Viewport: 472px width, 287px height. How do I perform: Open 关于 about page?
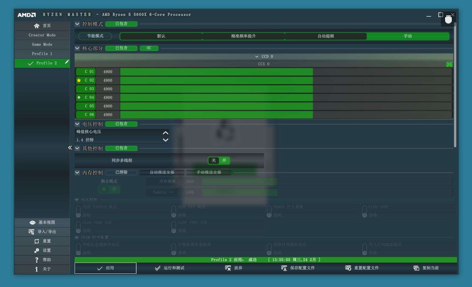(x=42, y=269)
